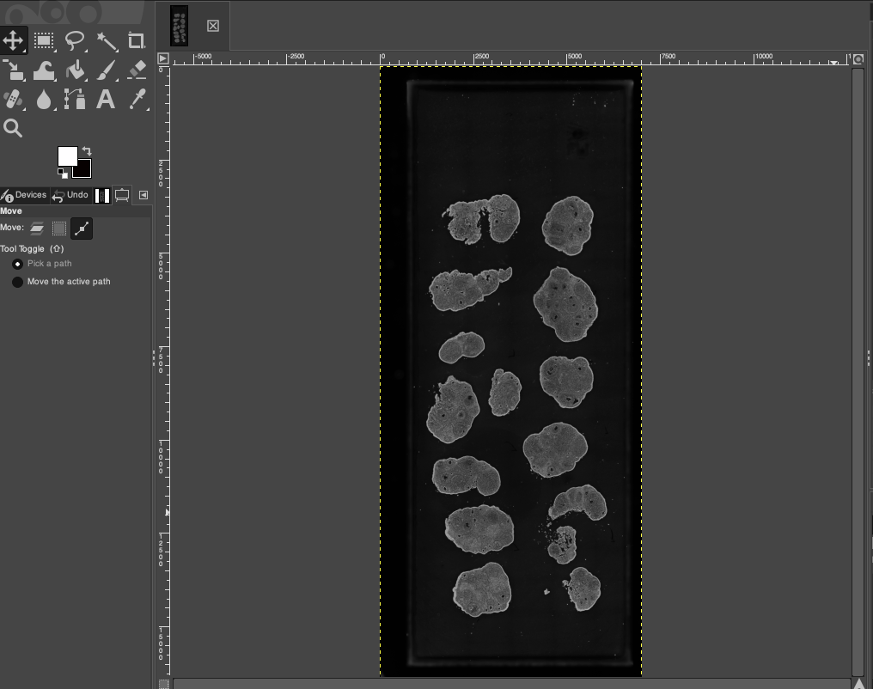Open the Undo History tab
This screenshot has height=689, width=873.
pos(70,195)
